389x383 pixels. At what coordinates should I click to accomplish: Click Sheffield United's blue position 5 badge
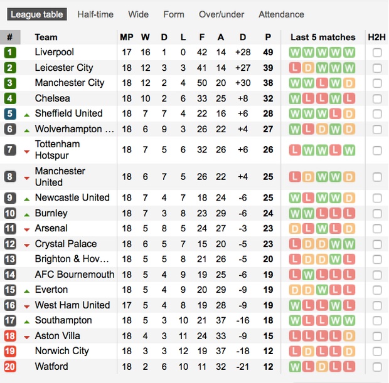[10, 113]
